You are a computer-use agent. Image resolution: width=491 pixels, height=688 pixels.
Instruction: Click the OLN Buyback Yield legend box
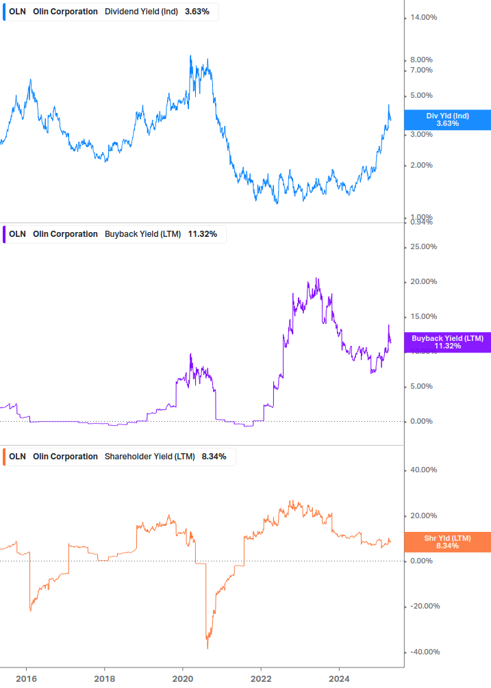[x=114, y=234]
